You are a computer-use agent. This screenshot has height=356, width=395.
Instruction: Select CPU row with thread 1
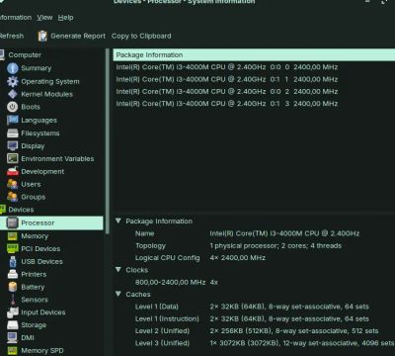pyautogui.click(x=254, y=79)
